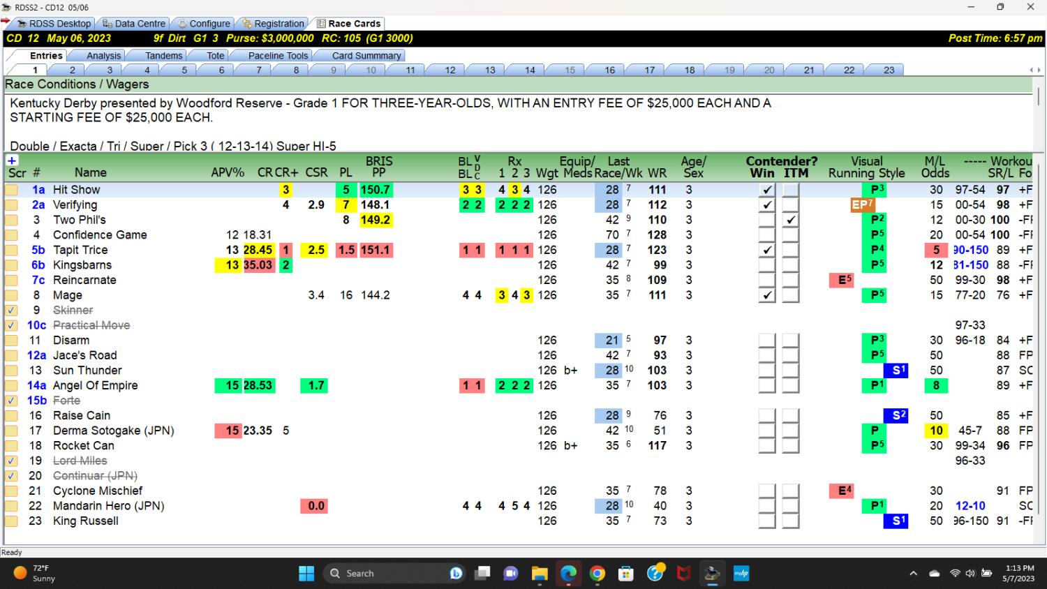The height and width of the screenshot is (589, 1047).
Task: Click the EP7 running style badge for Verifying
Action: (863, 204)
